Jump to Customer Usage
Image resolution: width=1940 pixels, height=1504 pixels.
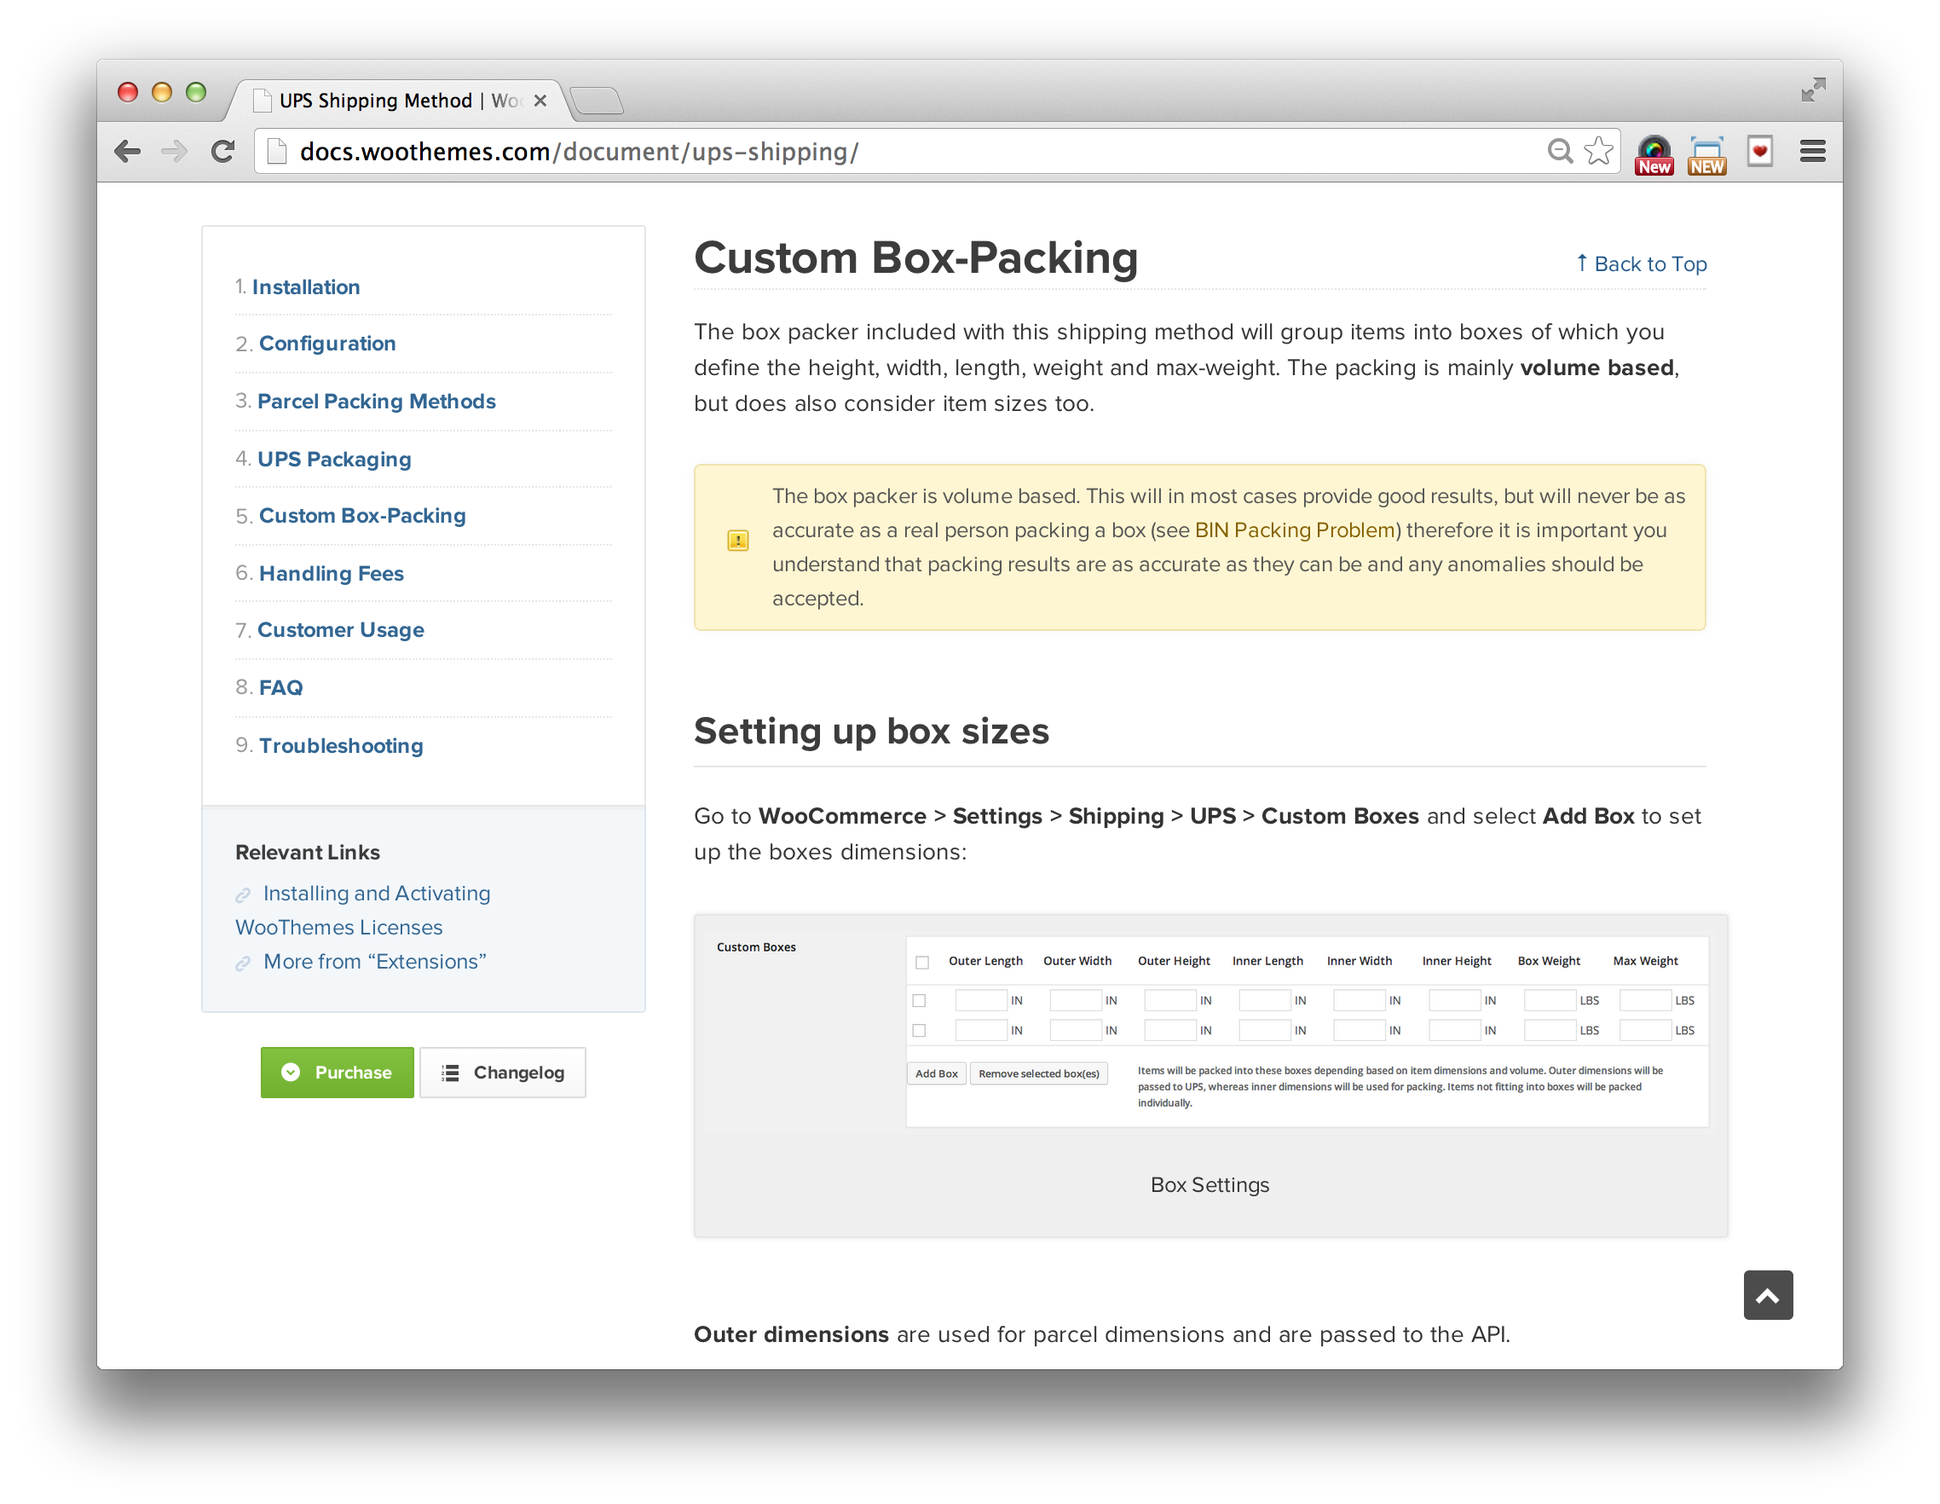pos(341,630)
